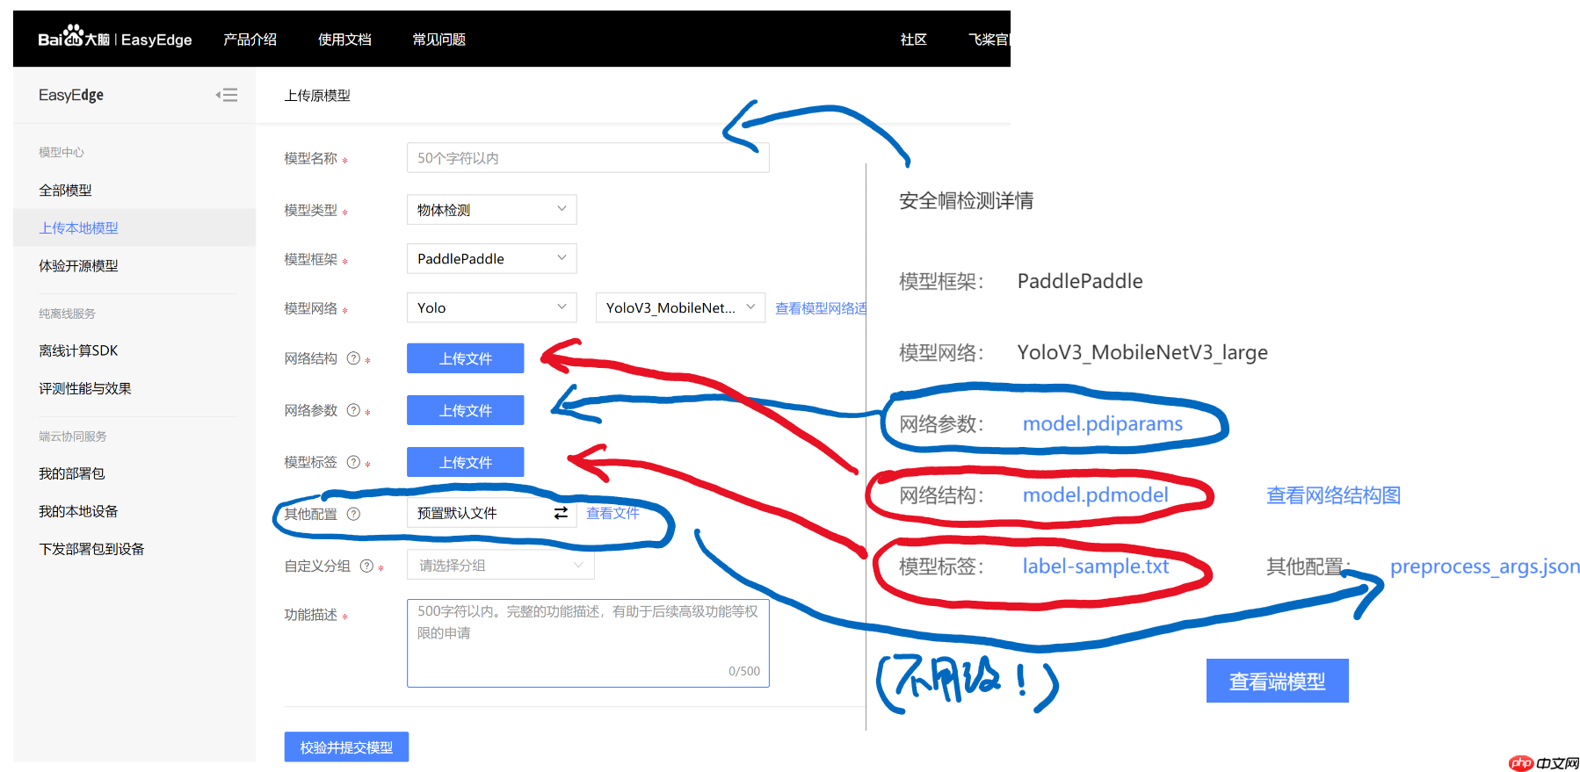This screenshot has height=772, width=1580.
Task: Open help icon next to 模型标签
Action: pos(353,462)
